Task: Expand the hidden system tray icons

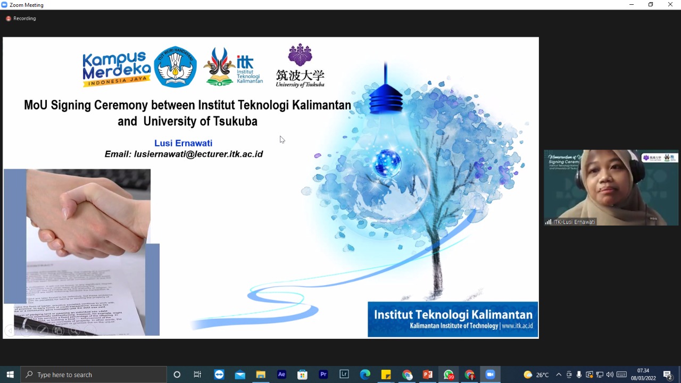Action: click(559, 374)
